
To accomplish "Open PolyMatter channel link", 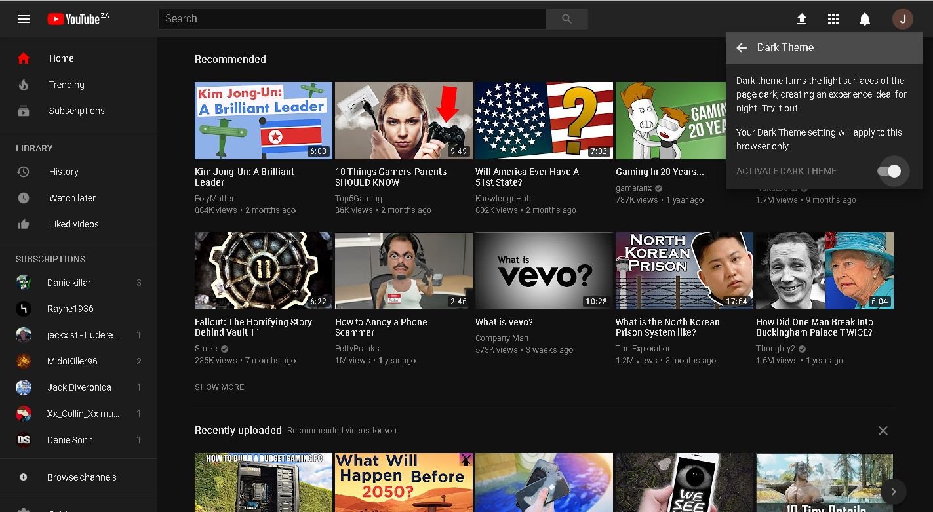I will click(x=214, y=199).
